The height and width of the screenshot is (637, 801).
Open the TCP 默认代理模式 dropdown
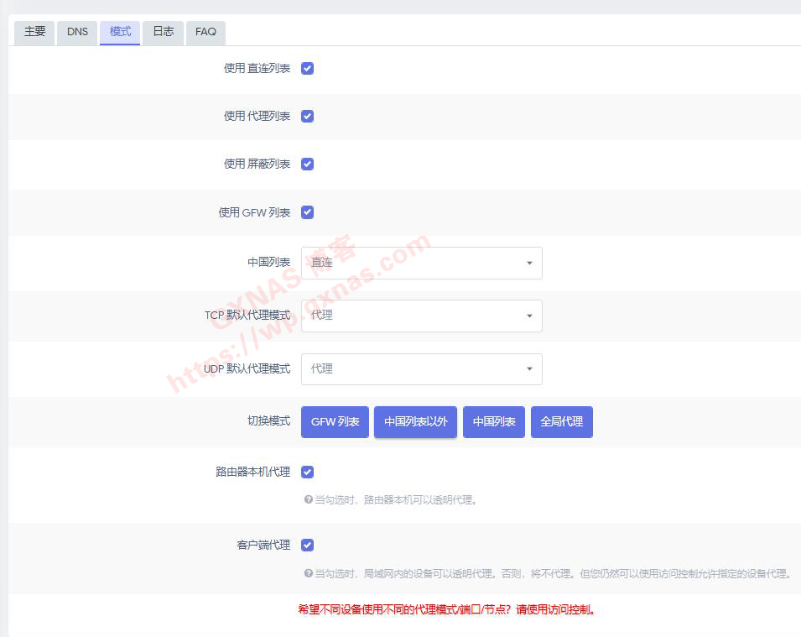coord(421,316)
